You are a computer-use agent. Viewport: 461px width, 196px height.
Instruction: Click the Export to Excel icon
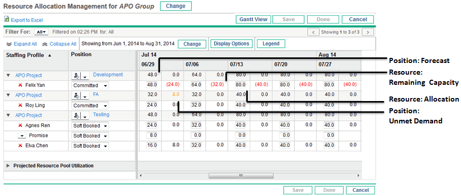[x=7, y=19]
